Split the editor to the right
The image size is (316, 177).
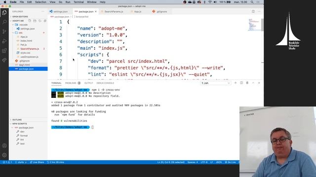pyautogui.click(x=253, y=11)
